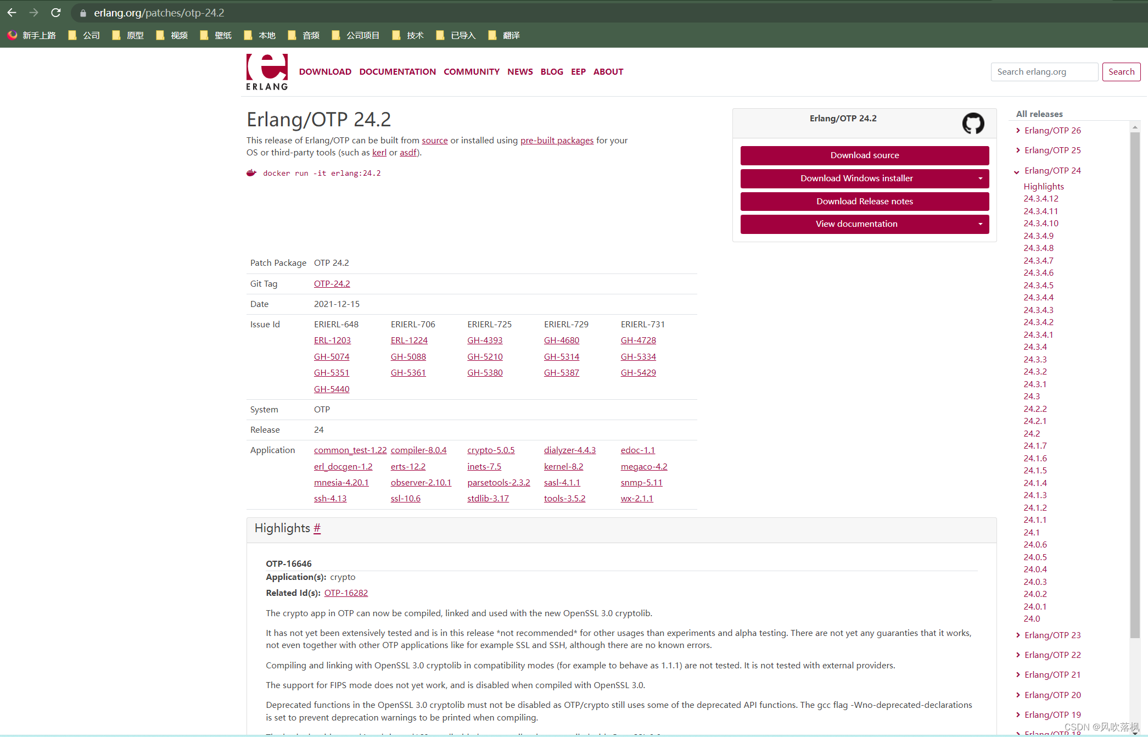Open the 公司 bookmark folder

click(x=84, y=35)
